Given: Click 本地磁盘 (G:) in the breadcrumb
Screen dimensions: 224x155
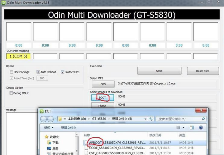Looking at the screenshot, I should (77, 119).
